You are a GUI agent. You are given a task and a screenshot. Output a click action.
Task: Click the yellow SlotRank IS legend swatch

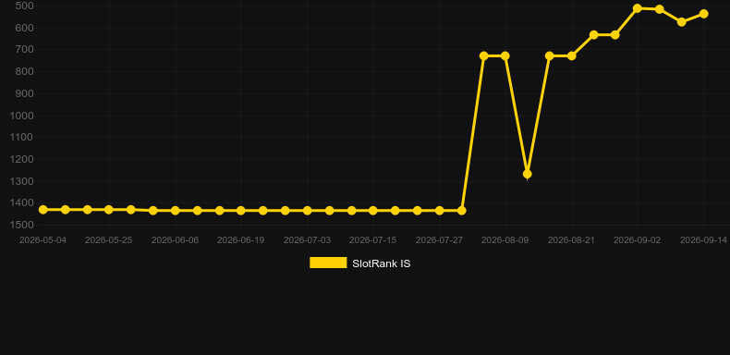[328, 263]
